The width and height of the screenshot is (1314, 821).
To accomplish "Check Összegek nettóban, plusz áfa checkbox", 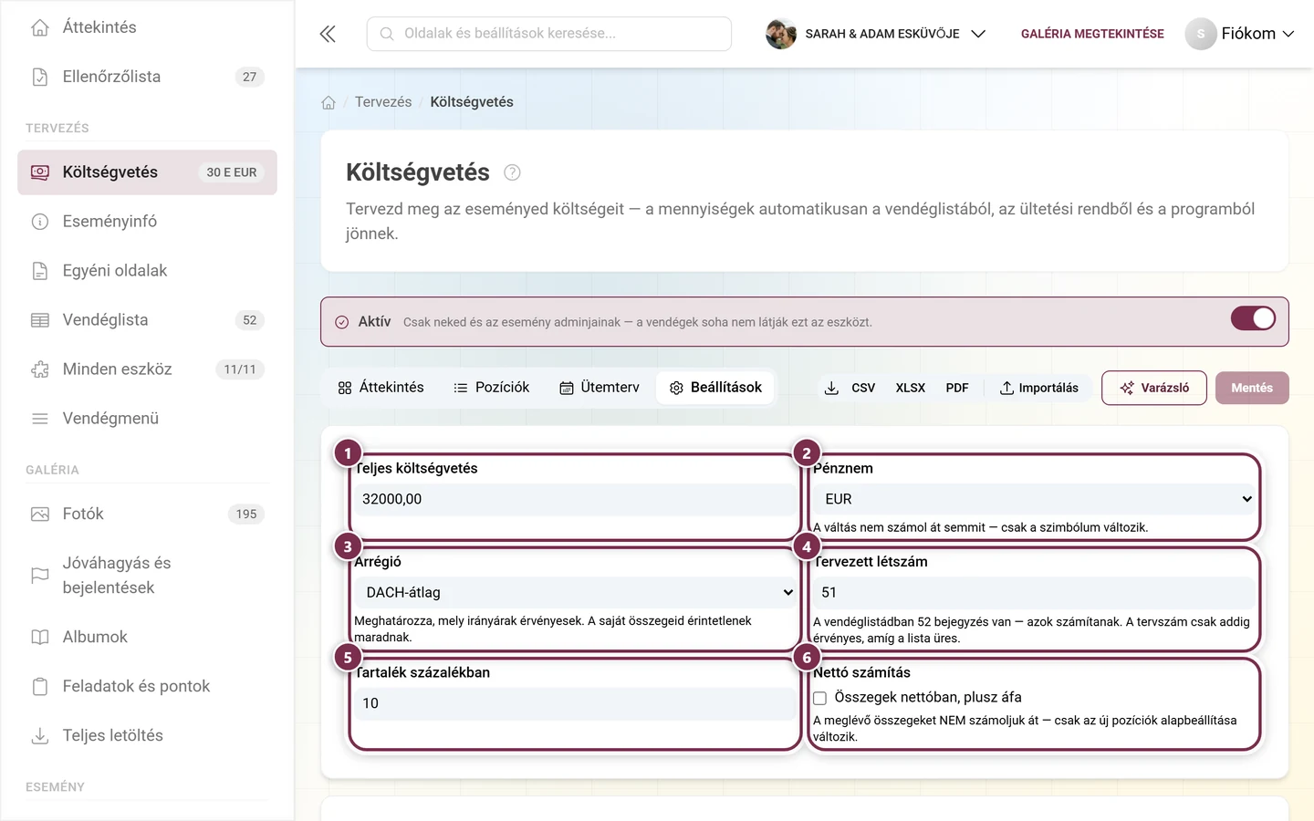I will click(820, 698).
